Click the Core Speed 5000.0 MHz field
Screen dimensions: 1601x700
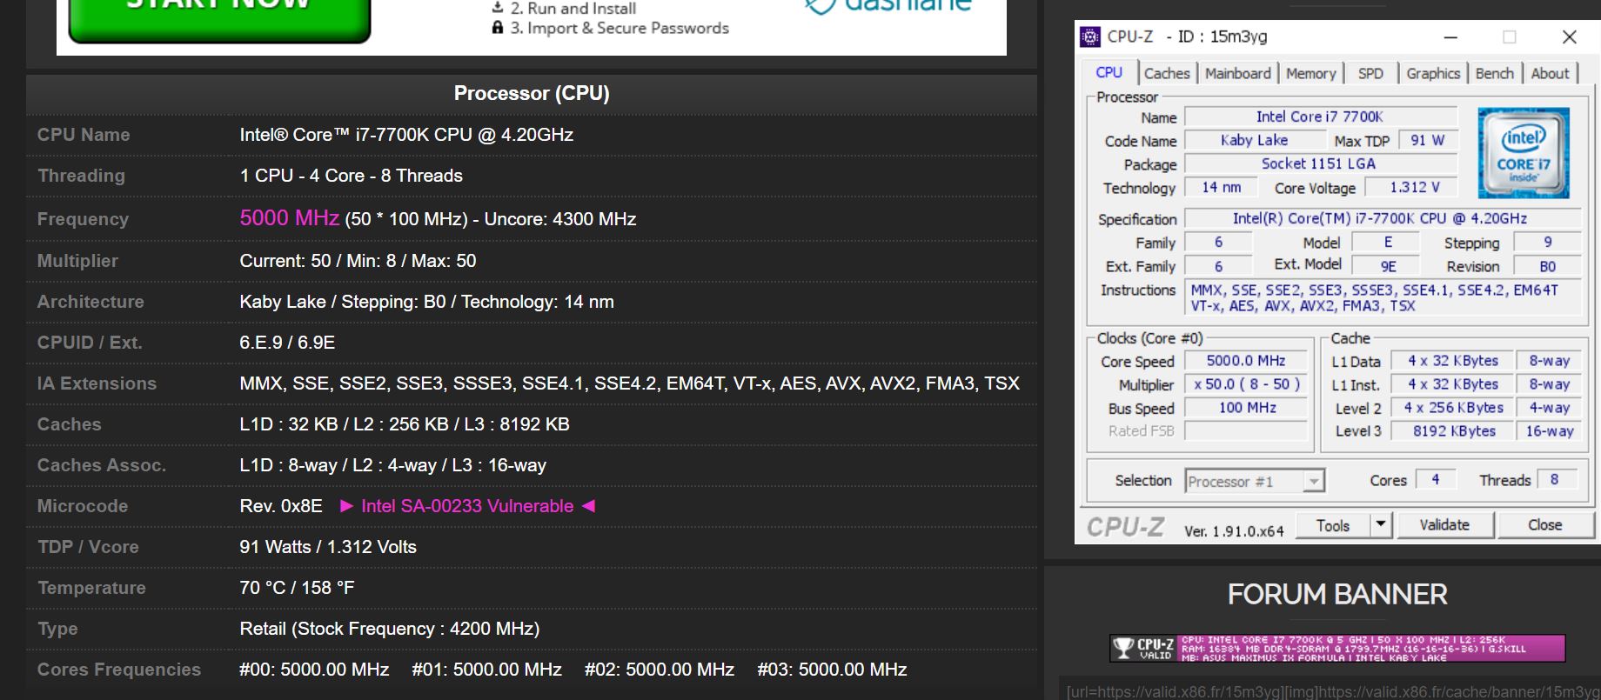pos(1246,361)
